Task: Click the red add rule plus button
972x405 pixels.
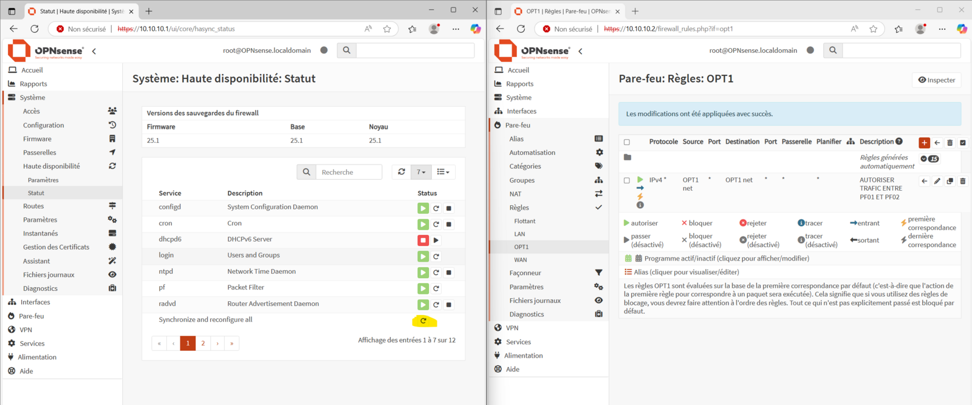Action: pyautogui.click(x=924, y=143)
